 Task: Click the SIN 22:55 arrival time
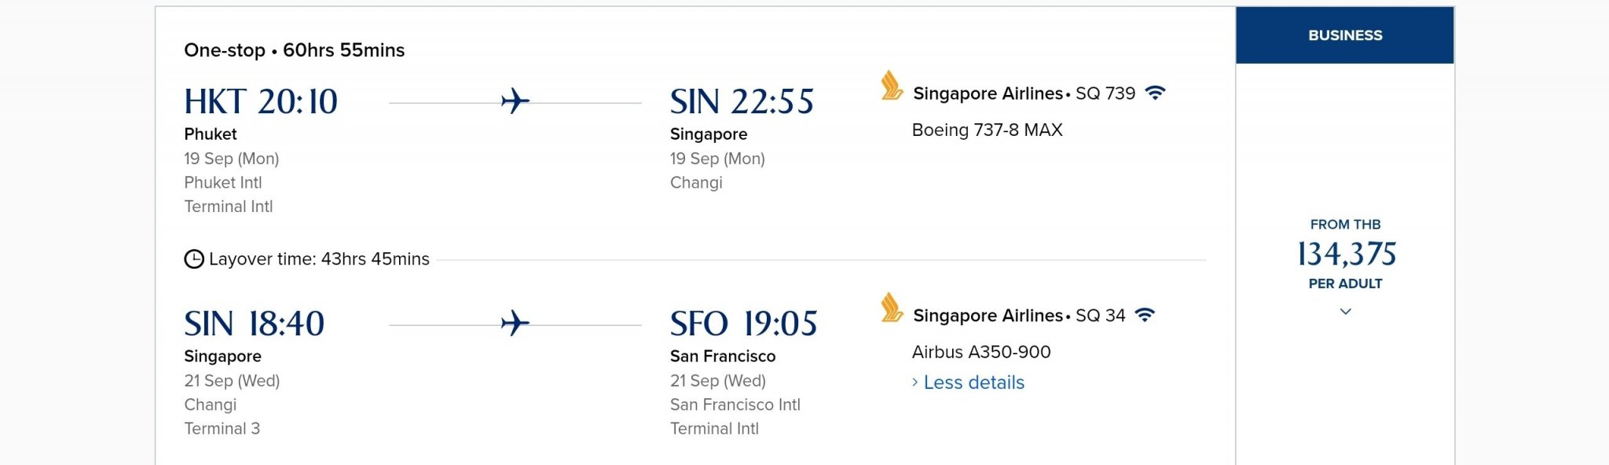[x=742, y=101]
